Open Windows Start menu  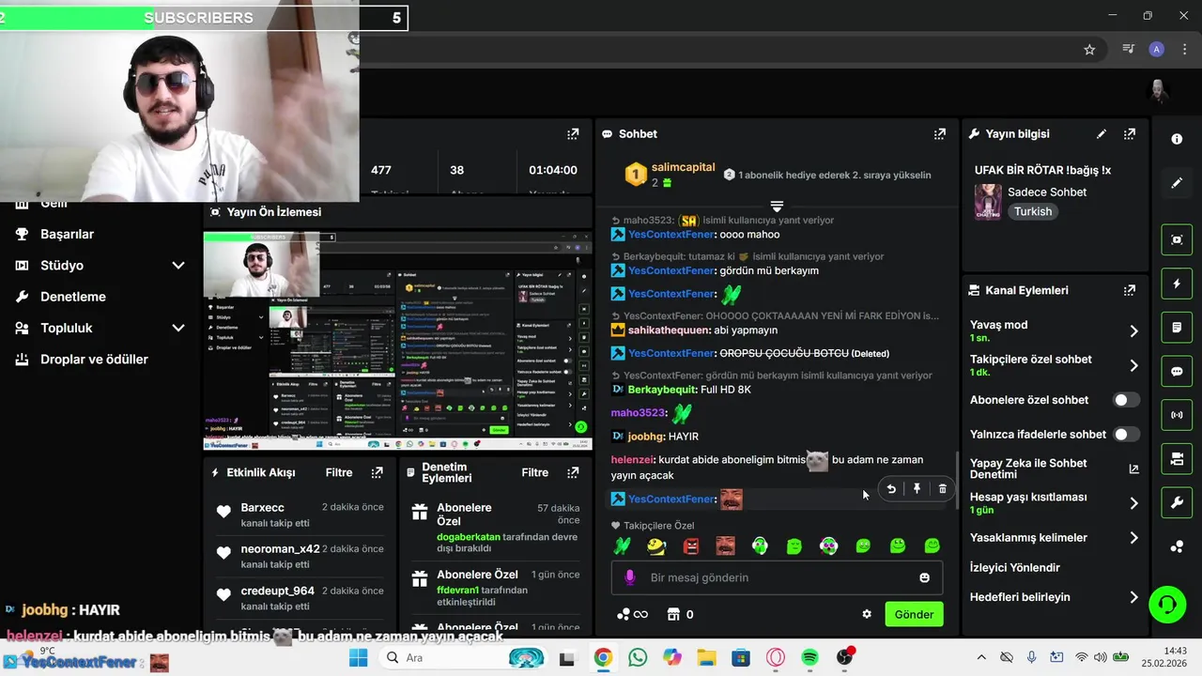pyautogui.click(x=358, y=657)
